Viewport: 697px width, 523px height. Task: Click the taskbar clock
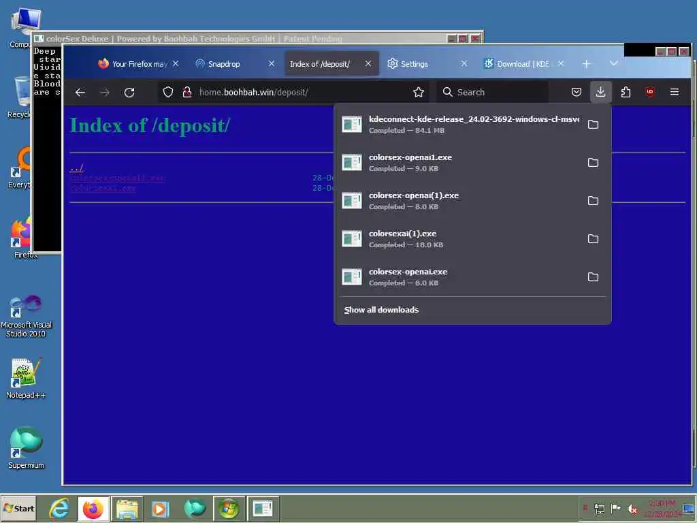[x=662, y=508]
